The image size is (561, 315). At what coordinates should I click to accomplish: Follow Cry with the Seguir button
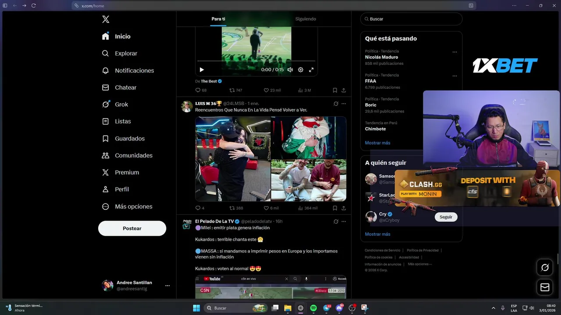coord(446,217)
